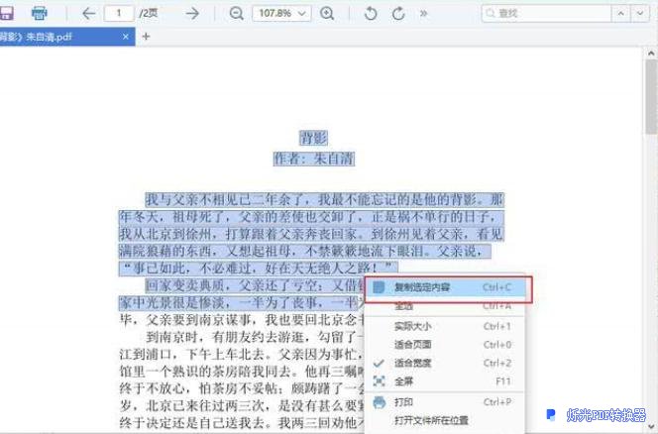This screenshot has width=658, height=434.
Task: Choose 适合页面 from context menu
Action: [446, 345]
